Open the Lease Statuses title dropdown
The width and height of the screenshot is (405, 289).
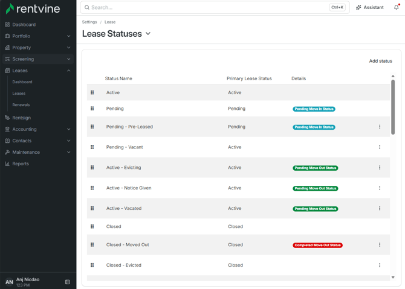pyautogui.click(x=148, y=34)
